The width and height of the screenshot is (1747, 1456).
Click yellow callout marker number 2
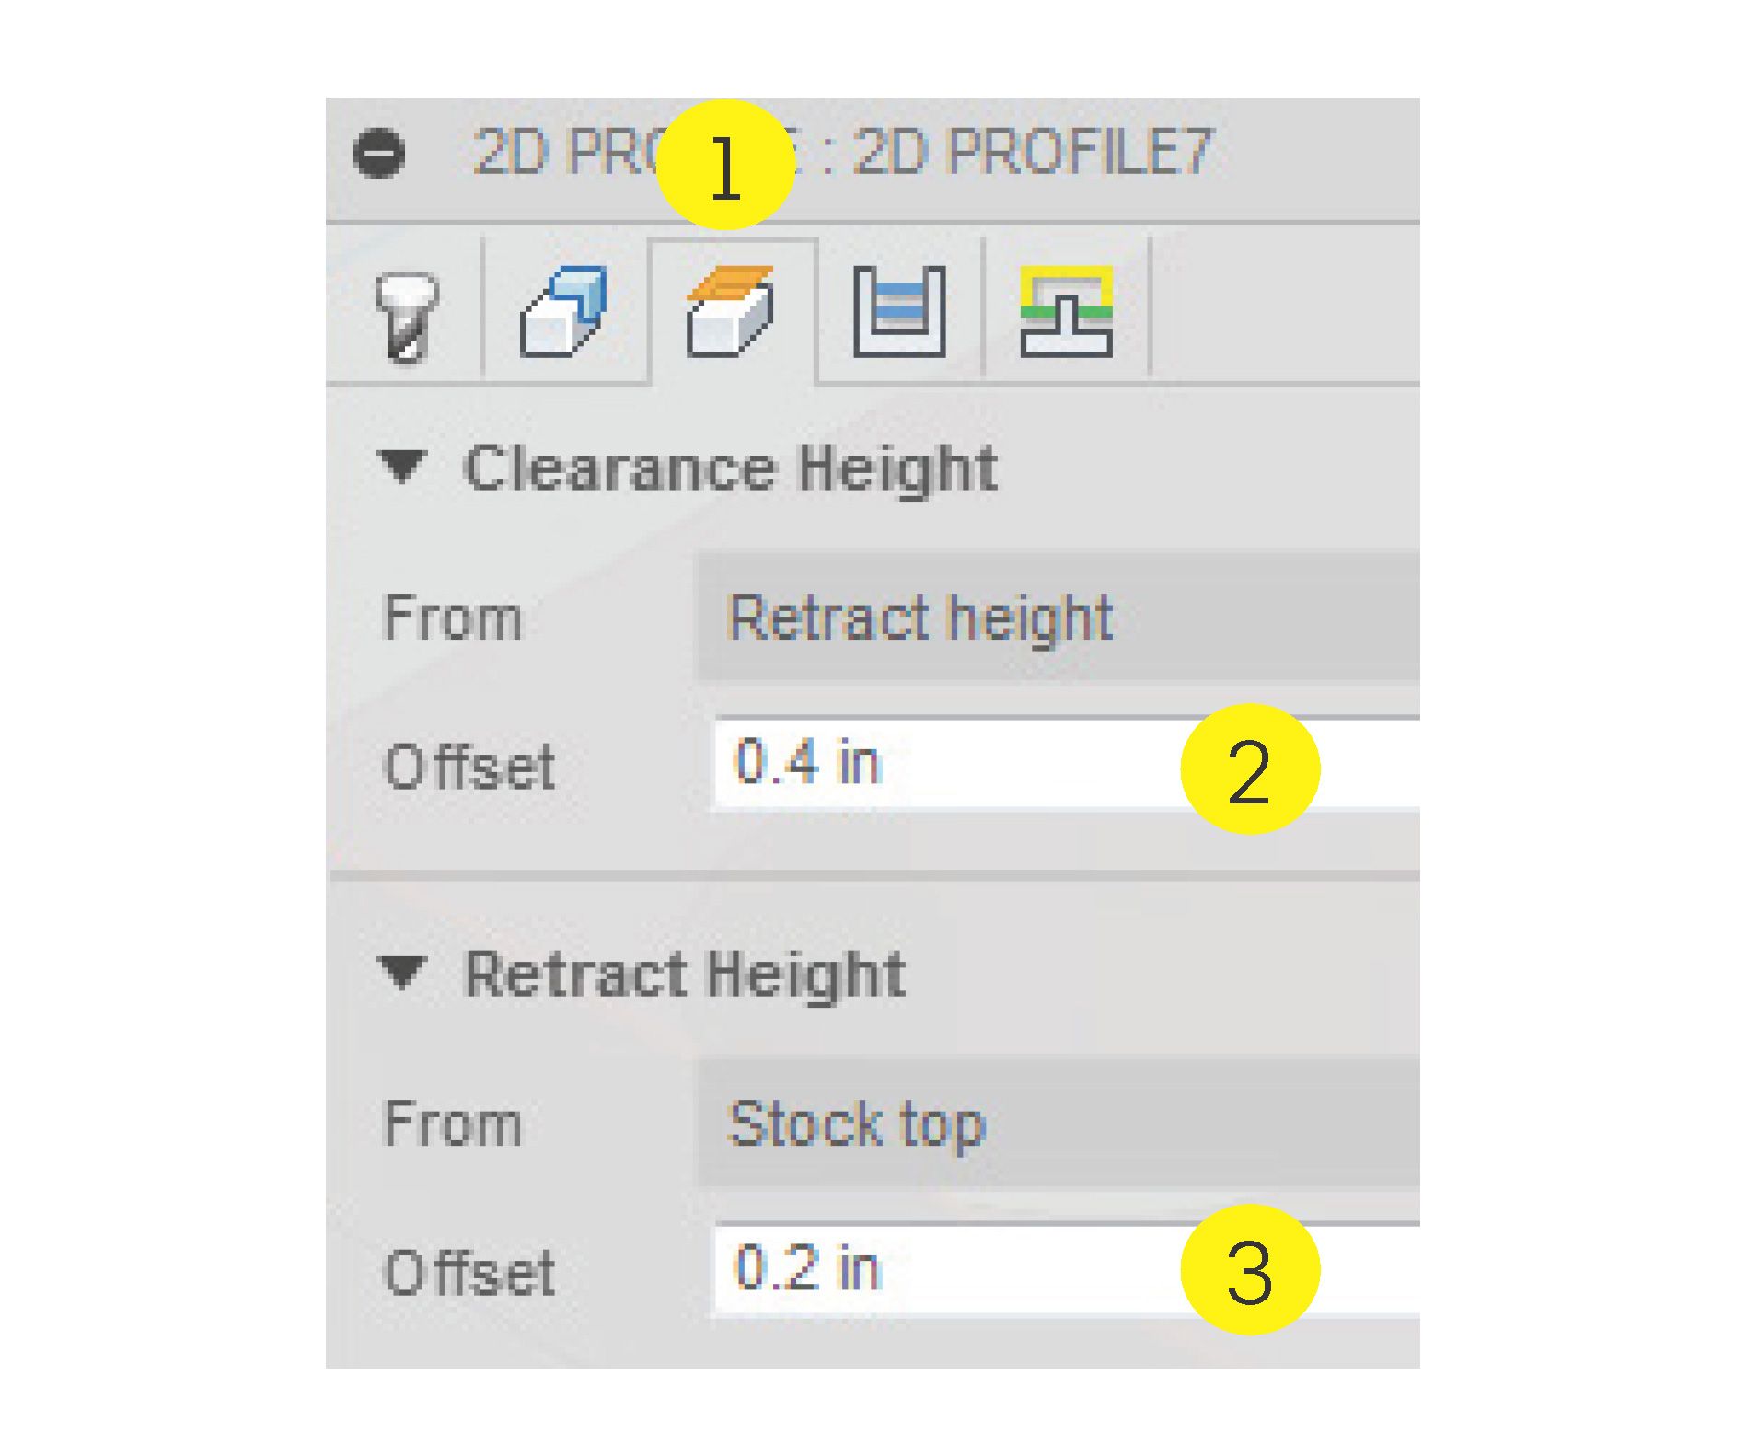coord(1249,769)
